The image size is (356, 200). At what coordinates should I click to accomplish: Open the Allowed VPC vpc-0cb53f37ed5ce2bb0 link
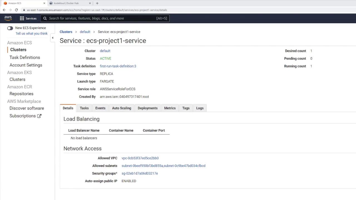click(x=140, y=158)
